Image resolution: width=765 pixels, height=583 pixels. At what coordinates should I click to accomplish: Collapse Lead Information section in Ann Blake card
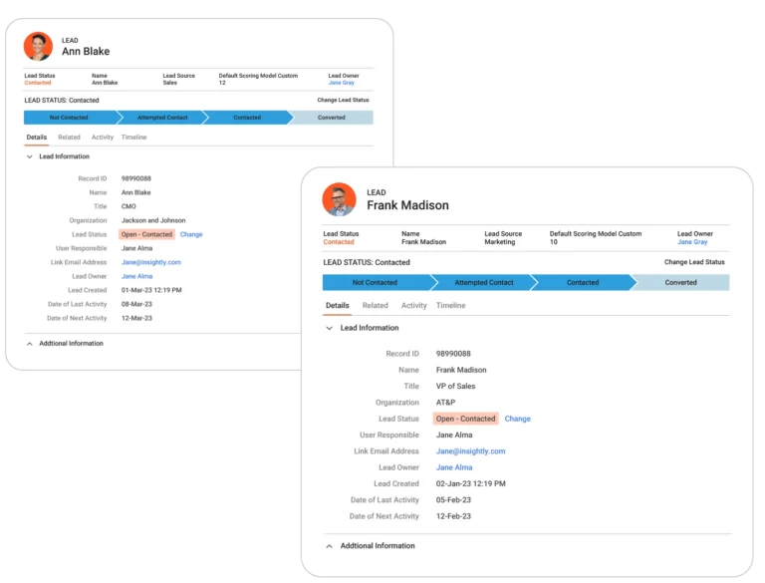pyautogui.click(x=30, y=156)
